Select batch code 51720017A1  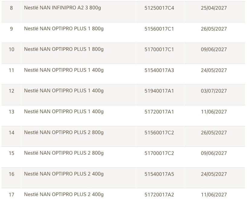[159, 112]
